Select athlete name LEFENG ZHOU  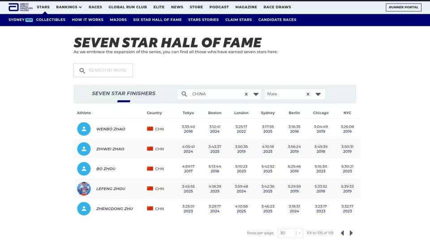(111, 189)
